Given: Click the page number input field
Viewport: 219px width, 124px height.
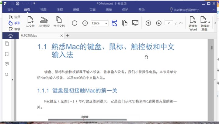Looking at the screenshot, I should point(169,23).
